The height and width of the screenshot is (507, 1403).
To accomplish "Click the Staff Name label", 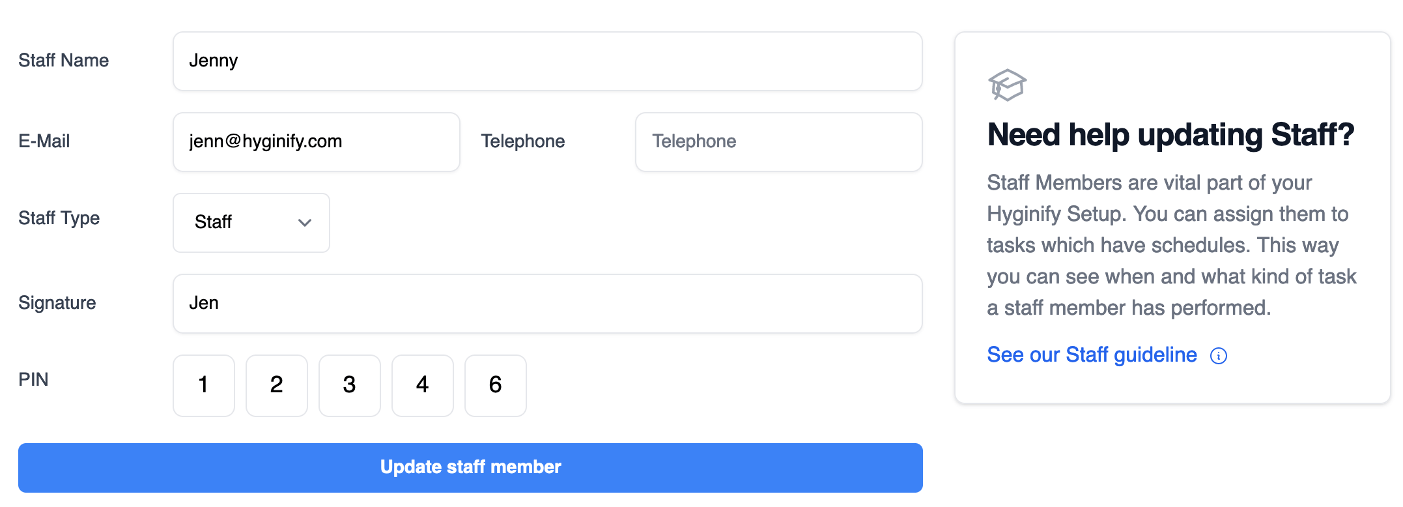I will point(63,61).
